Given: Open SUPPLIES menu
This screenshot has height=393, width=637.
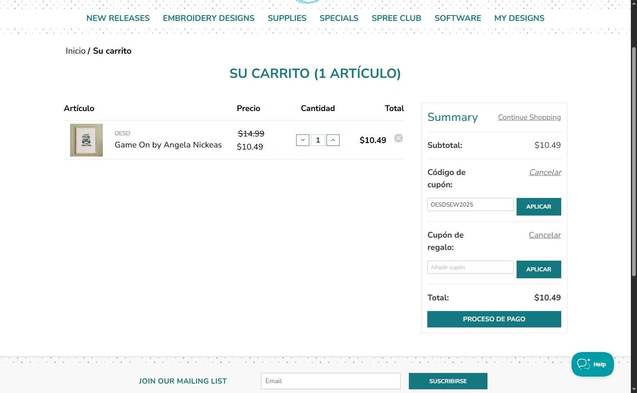Looking at the screenshot, I should (x=287, y=18).
